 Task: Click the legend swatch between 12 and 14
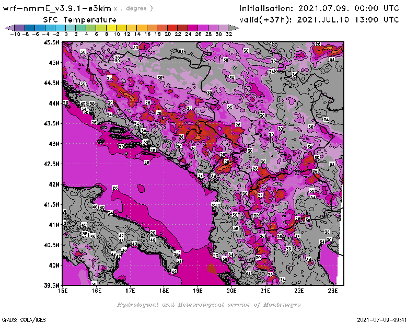[132, 28]
